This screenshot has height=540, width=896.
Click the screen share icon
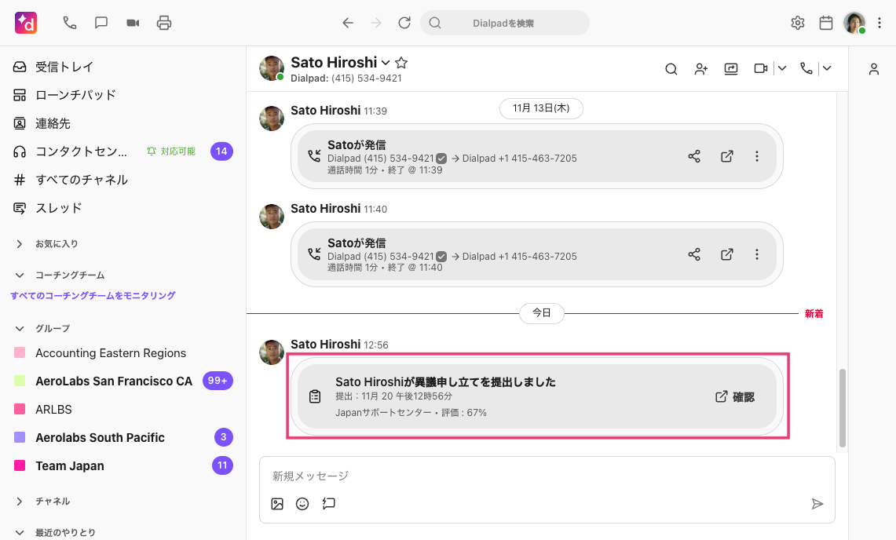point(731,69)
